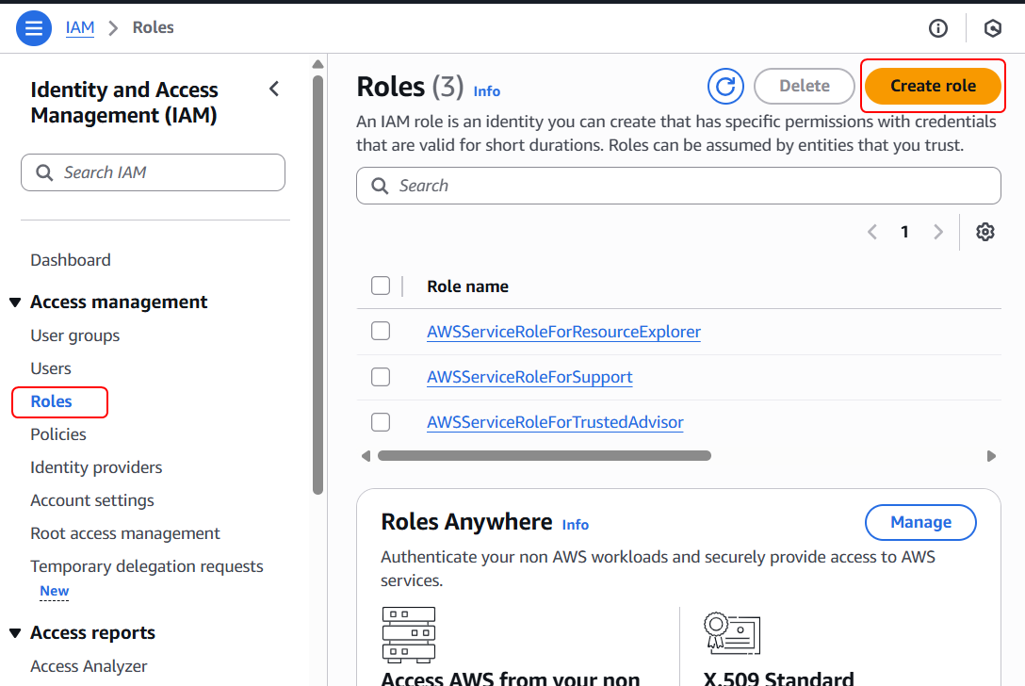The image size is (1025, 686).
Task: Collapse the Access management section
Action: pos(15,302)
